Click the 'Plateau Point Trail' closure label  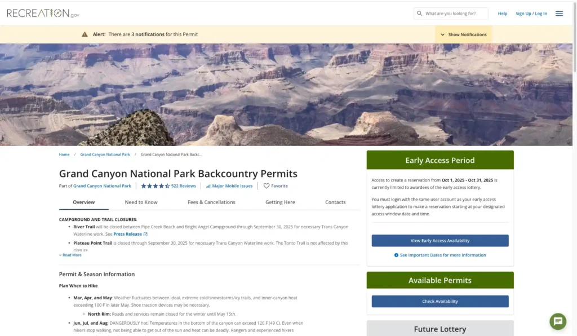[93, 243]
